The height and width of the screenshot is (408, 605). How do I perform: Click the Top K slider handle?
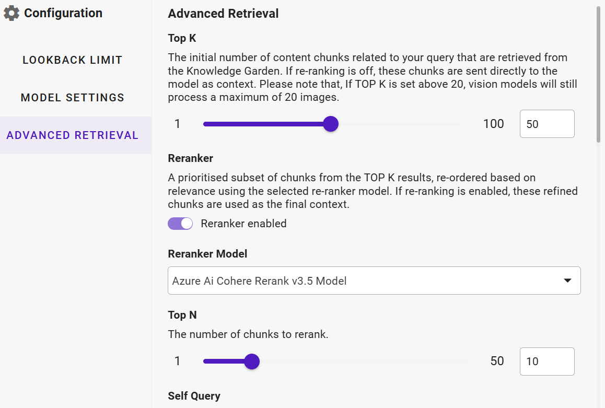point(331,124)
